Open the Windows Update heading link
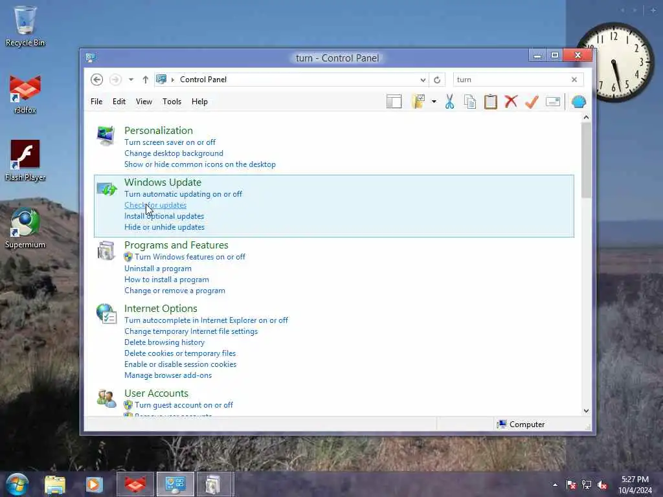Image resolution: width=663 pixels, height=497 pixels. [163, 182]
